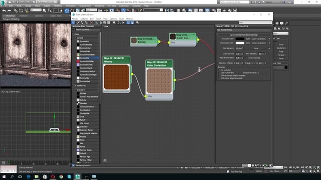Open the Utilities menu in Slate editor

129,19
